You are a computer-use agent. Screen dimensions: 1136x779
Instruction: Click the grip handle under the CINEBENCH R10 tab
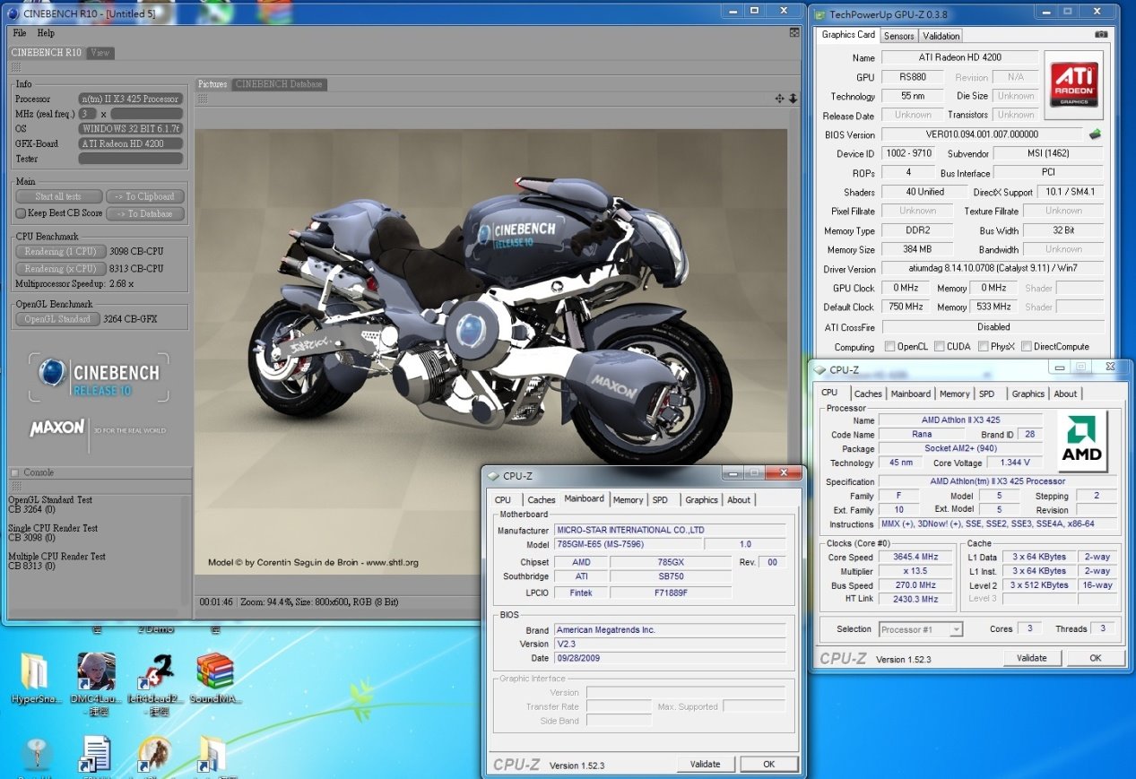tap(15, 67)
